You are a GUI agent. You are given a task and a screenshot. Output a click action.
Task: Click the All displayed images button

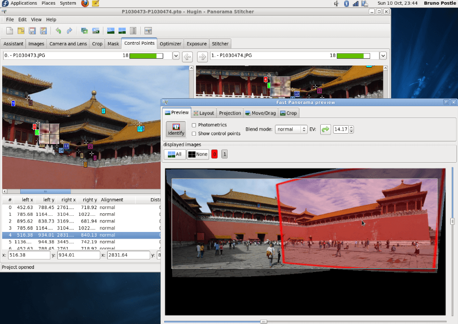tap(174, 154)
